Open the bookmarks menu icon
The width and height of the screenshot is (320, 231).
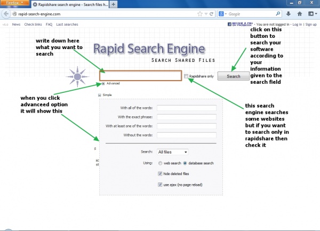[x=313, y=14]
